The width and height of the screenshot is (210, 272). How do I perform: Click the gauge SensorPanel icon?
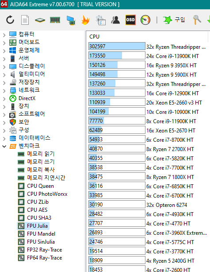[x=145, y=20]
